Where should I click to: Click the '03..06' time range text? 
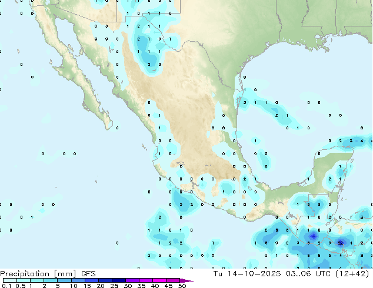[x=298, y=274]
